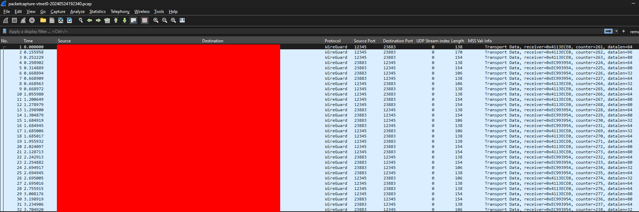This screenshot has width=639, height=212.
Task: Select packet 29 at time 3.008176
Action: coord(319,194)
